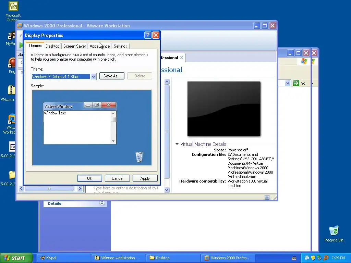Screen dimensions: 351x263
Task: Click the recycle bin in theme sample
Action: pos(139,156)
